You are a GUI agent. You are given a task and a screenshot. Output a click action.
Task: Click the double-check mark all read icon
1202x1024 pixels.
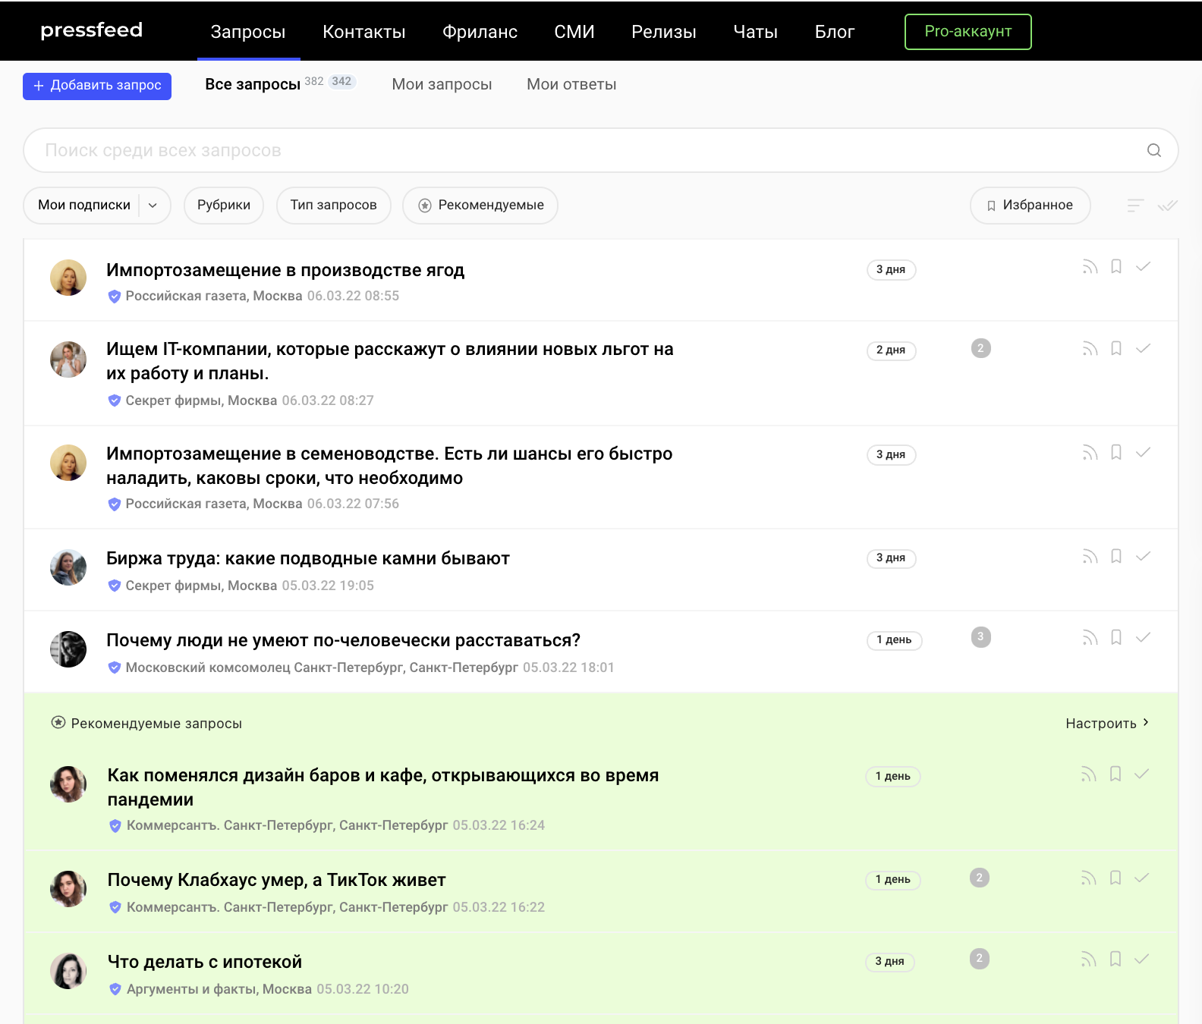pyautogui.click(x=1168, y=206)
